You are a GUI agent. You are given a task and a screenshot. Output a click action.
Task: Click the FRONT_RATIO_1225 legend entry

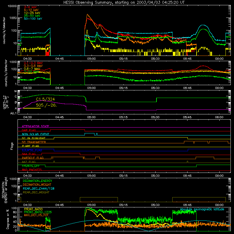38,212
